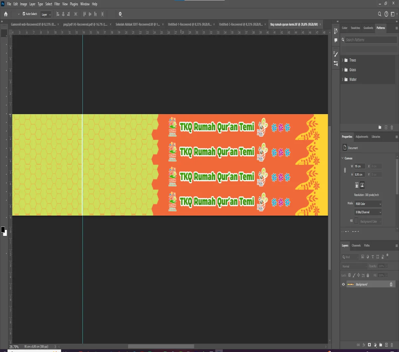Click the Align horizontal centers icon
This screenshot has height=352, width=399.
pyautogui.click(x=63, y=14)
